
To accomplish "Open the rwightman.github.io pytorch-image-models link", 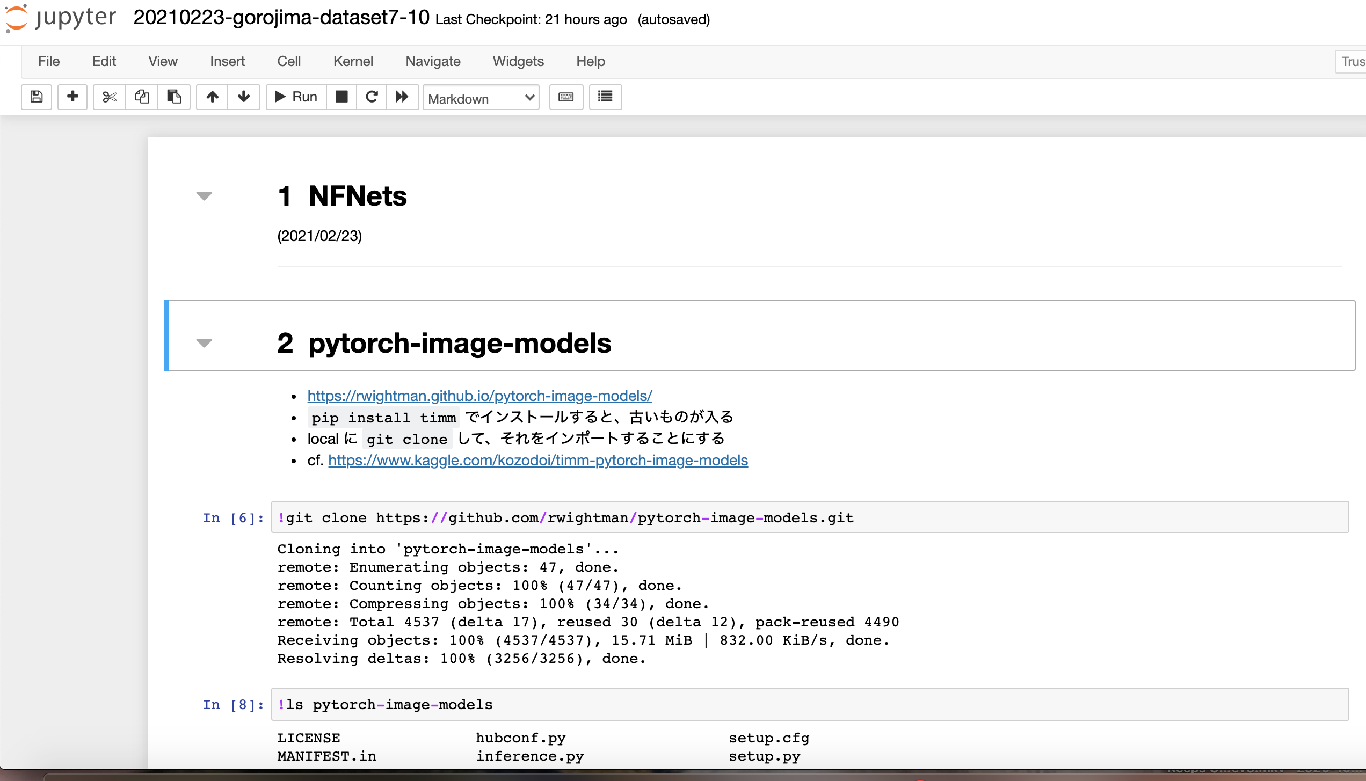I will tap(479, 396).
